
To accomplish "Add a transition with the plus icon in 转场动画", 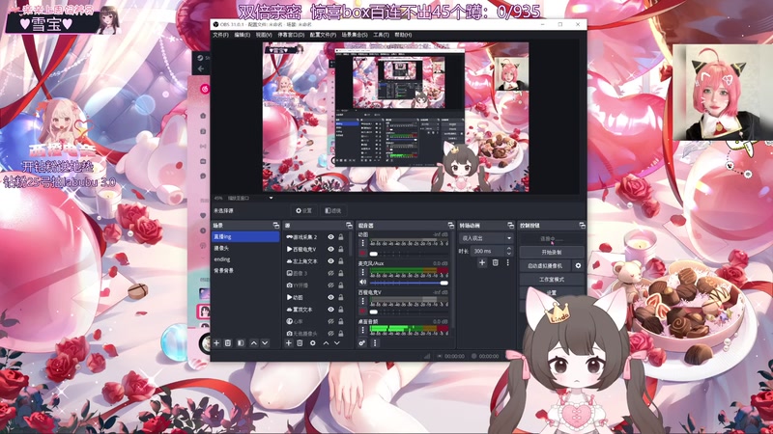I will (482, 262).
